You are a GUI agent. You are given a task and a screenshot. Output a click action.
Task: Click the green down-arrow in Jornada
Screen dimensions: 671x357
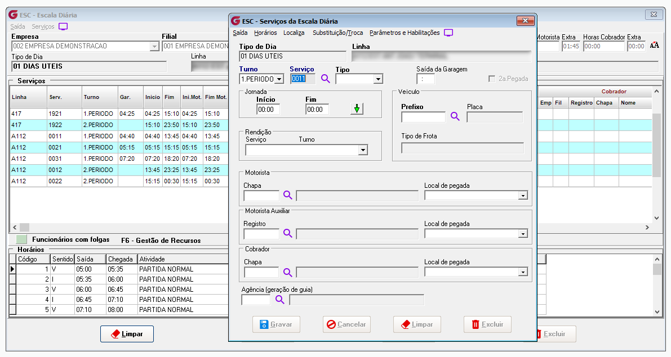point(357,109)
